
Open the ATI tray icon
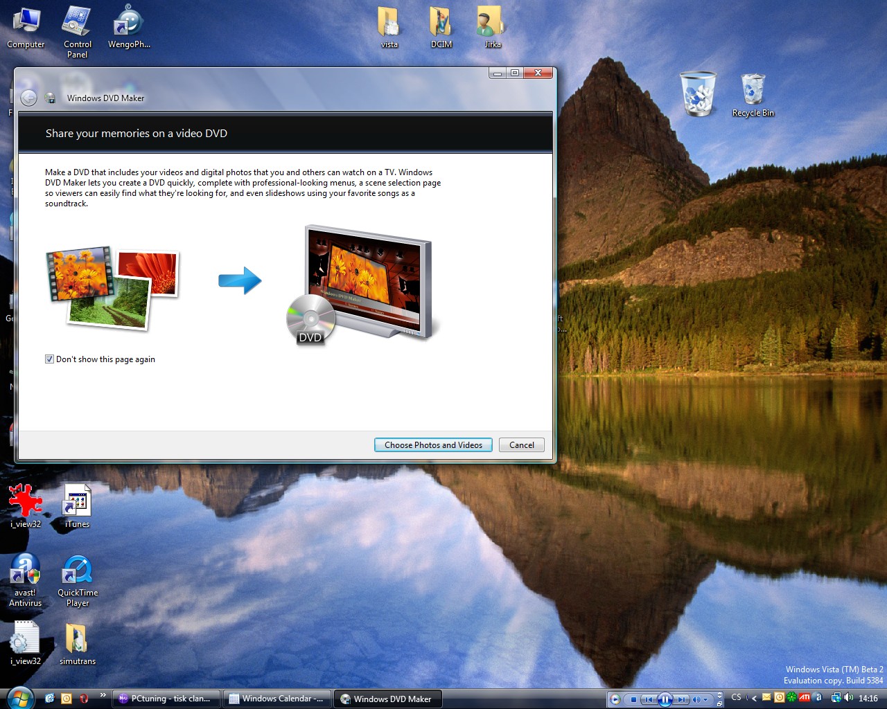coord(805,697)
